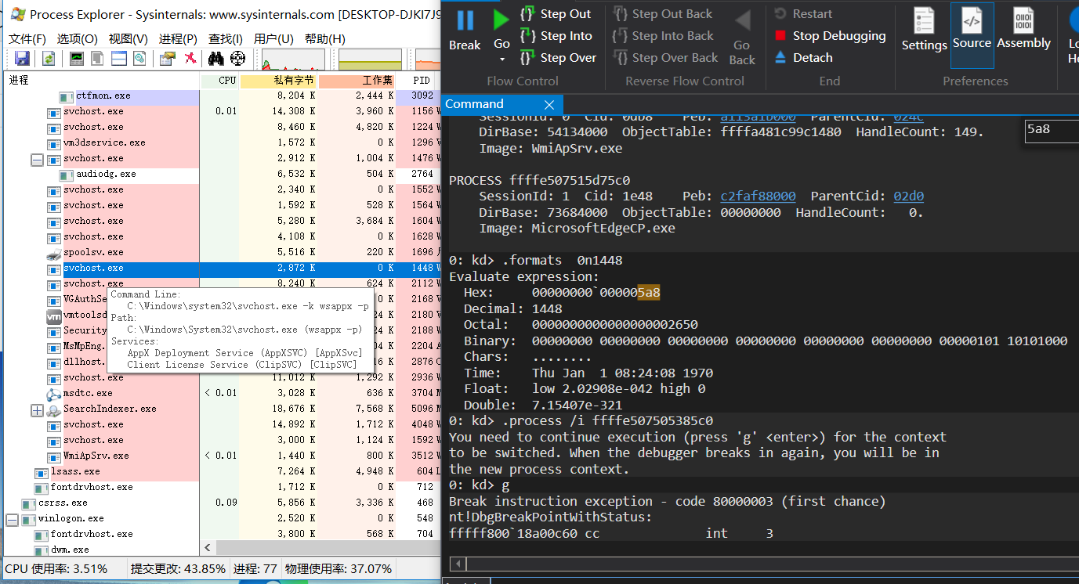Image resolution: width=1079 pixels, height=584 pixels.
Task: Select msdtc.exe process row
Action: (220, 393)
